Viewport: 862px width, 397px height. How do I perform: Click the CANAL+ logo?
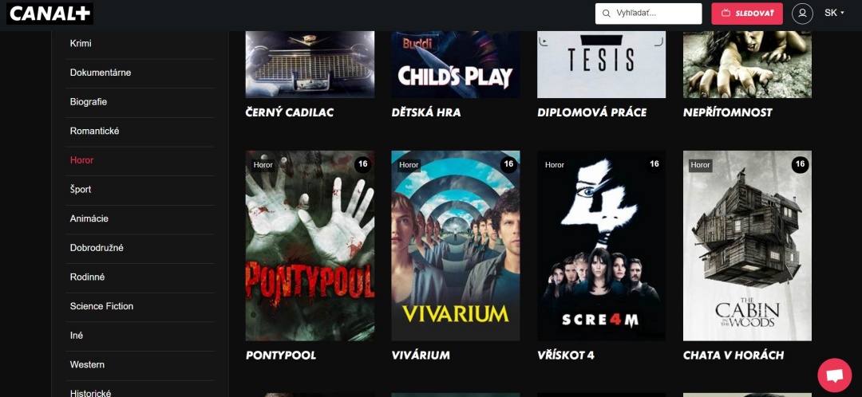point(50,14)
